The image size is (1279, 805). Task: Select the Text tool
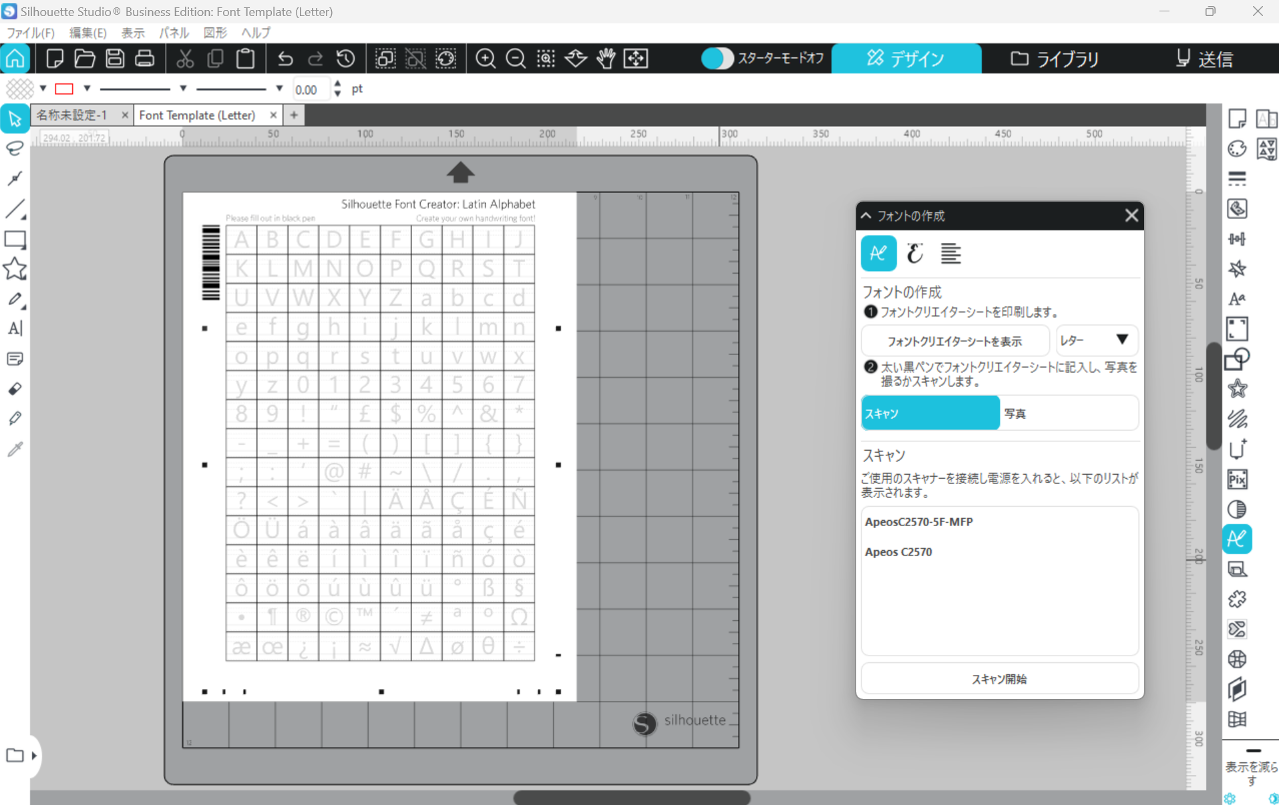[x=15, y=328]
